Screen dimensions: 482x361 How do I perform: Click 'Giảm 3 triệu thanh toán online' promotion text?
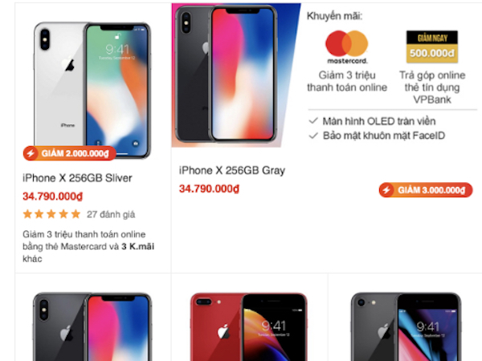point(347,81)
